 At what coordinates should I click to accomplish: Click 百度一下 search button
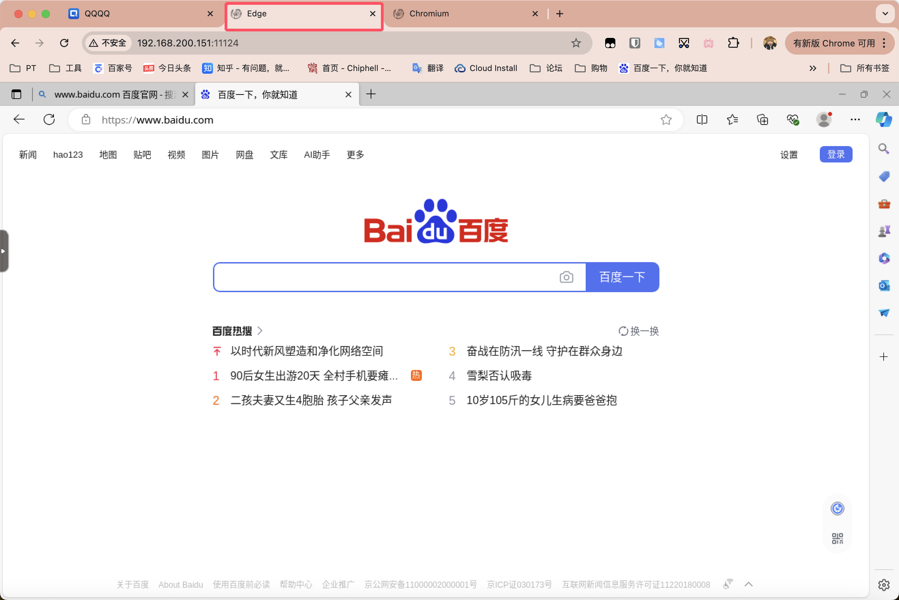coord(622,277)
